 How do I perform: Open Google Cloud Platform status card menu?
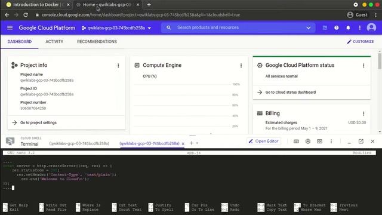(x=363, y=65)
